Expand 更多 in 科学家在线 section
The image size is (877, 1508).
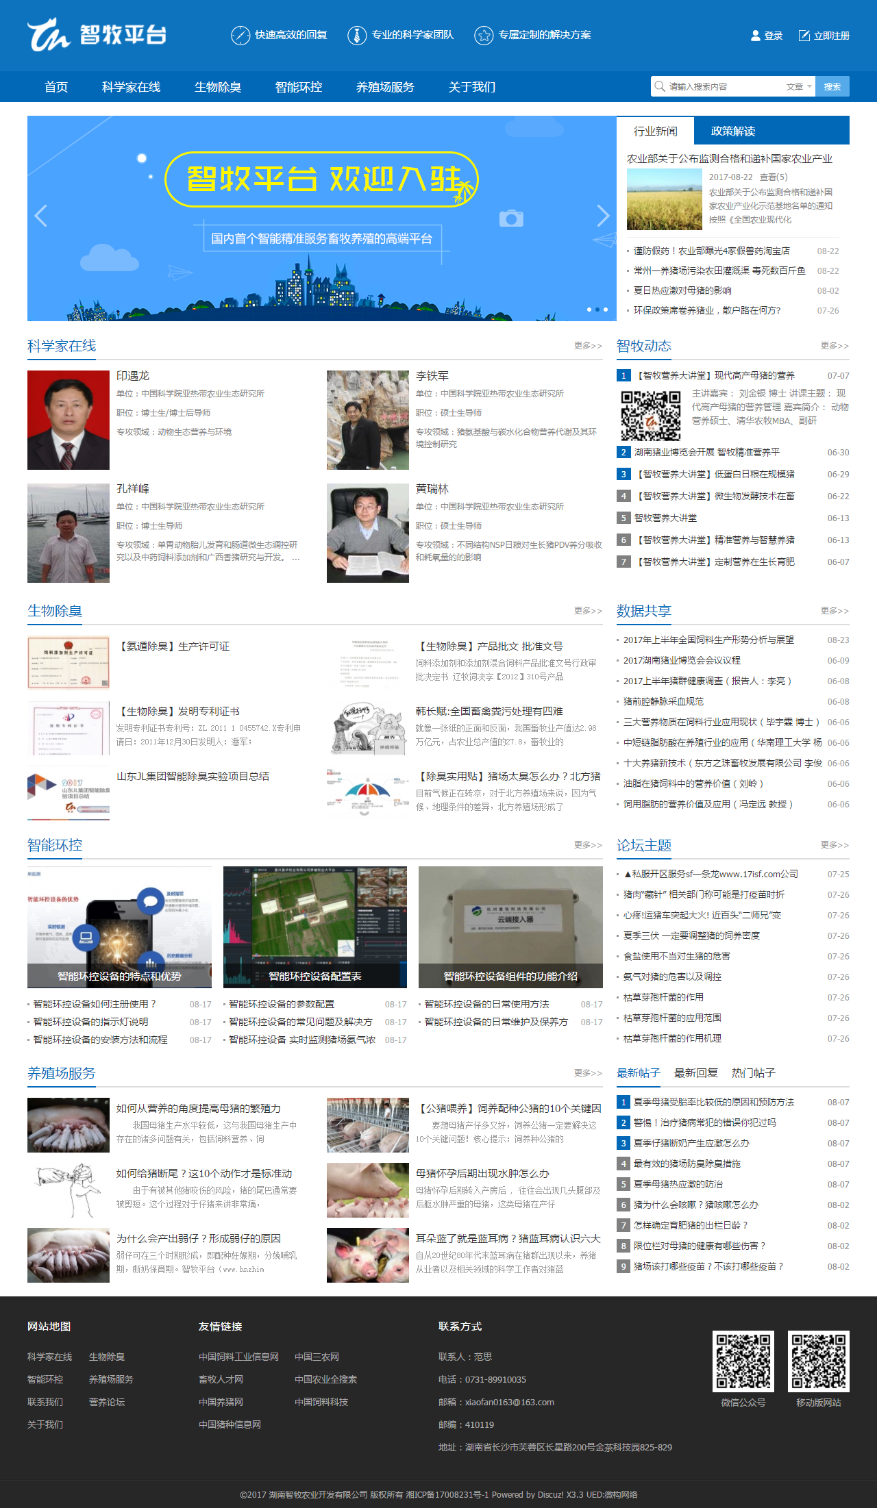588,346
